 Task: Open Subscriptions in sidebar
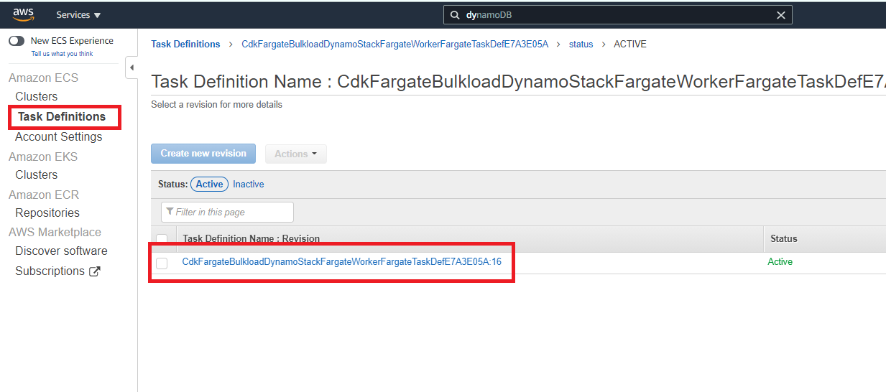pyautogui.click(x=50, y=271)
